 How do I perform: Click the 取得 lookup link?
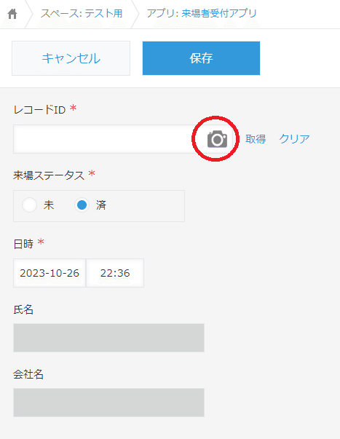point(256,139)
